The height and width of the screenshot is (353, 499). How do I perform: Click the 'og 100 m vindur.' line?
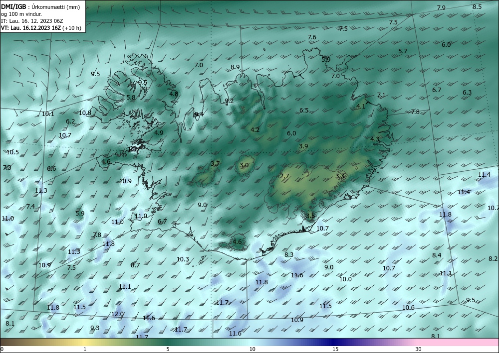(x=21, y=14)
